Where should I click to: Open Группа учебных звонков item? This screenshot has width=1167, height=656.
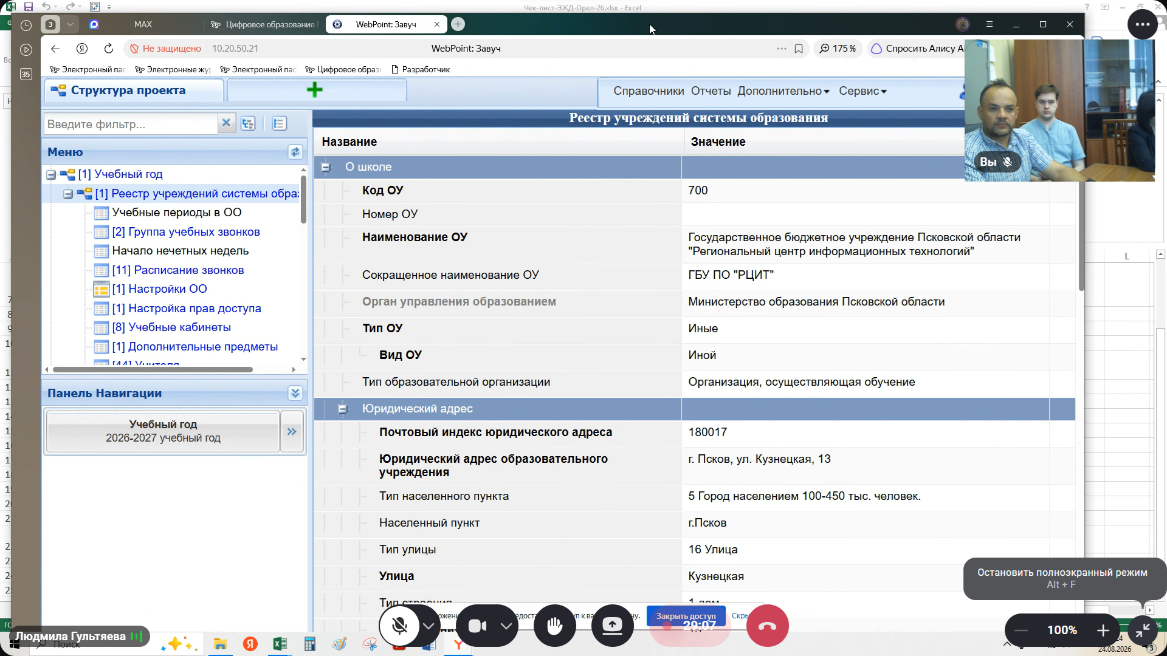click(185, 232)
